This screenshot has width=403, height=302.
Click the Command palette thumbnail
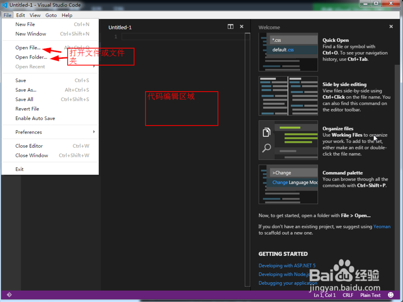(x=288, y=184)
